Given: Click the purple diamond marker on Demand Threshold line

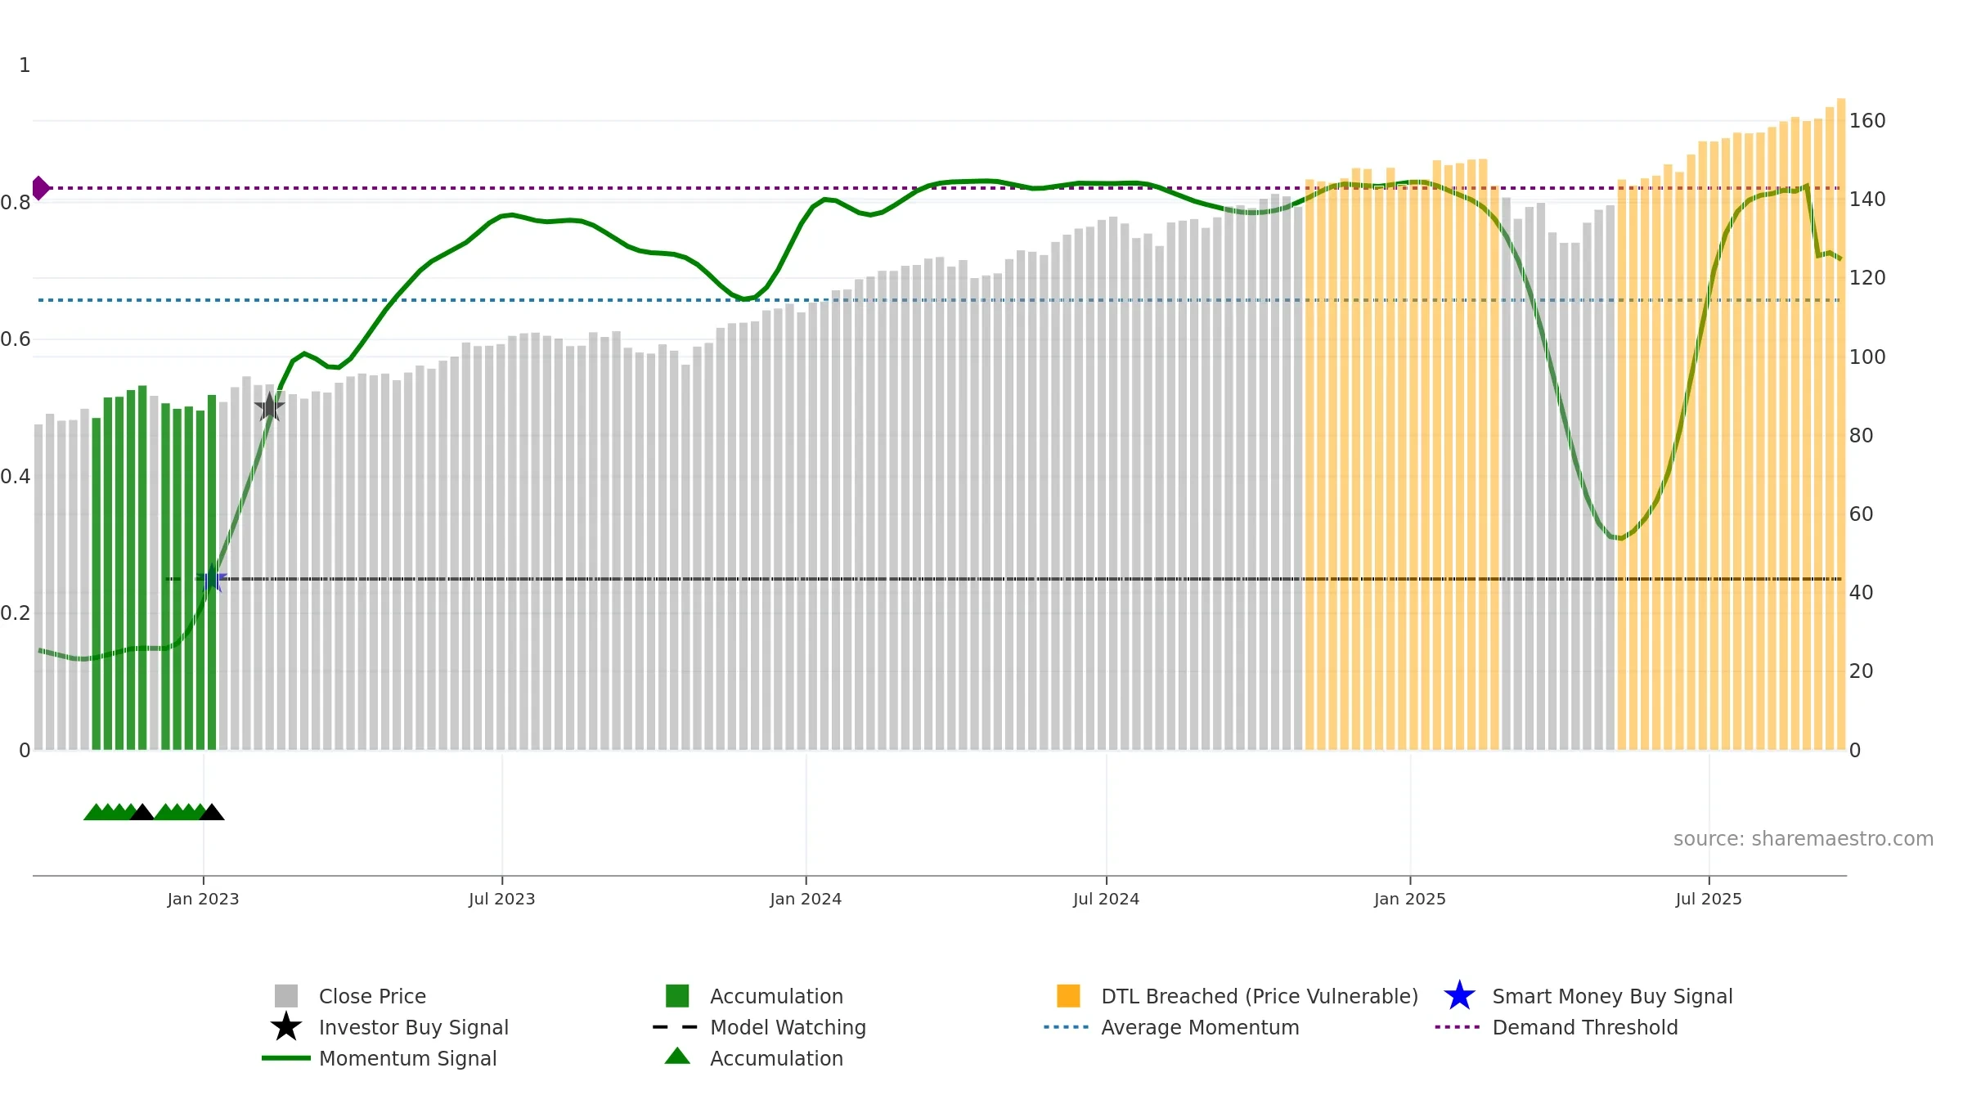Looking at the screenshot, I should pyautogui.click(x=40, y=188).
